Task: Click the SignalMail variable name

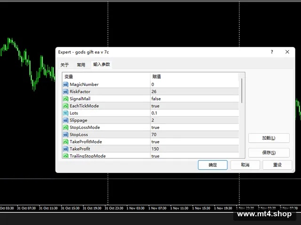Action: [80, 99]
